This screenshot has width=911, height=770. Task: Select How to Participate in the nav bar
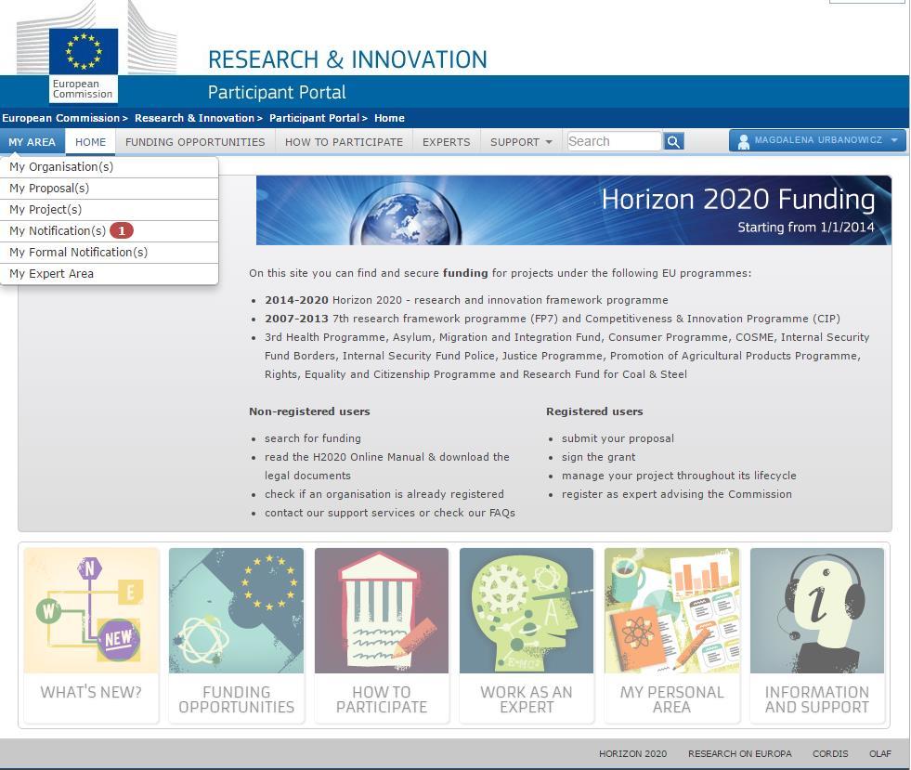coord(344,142)
